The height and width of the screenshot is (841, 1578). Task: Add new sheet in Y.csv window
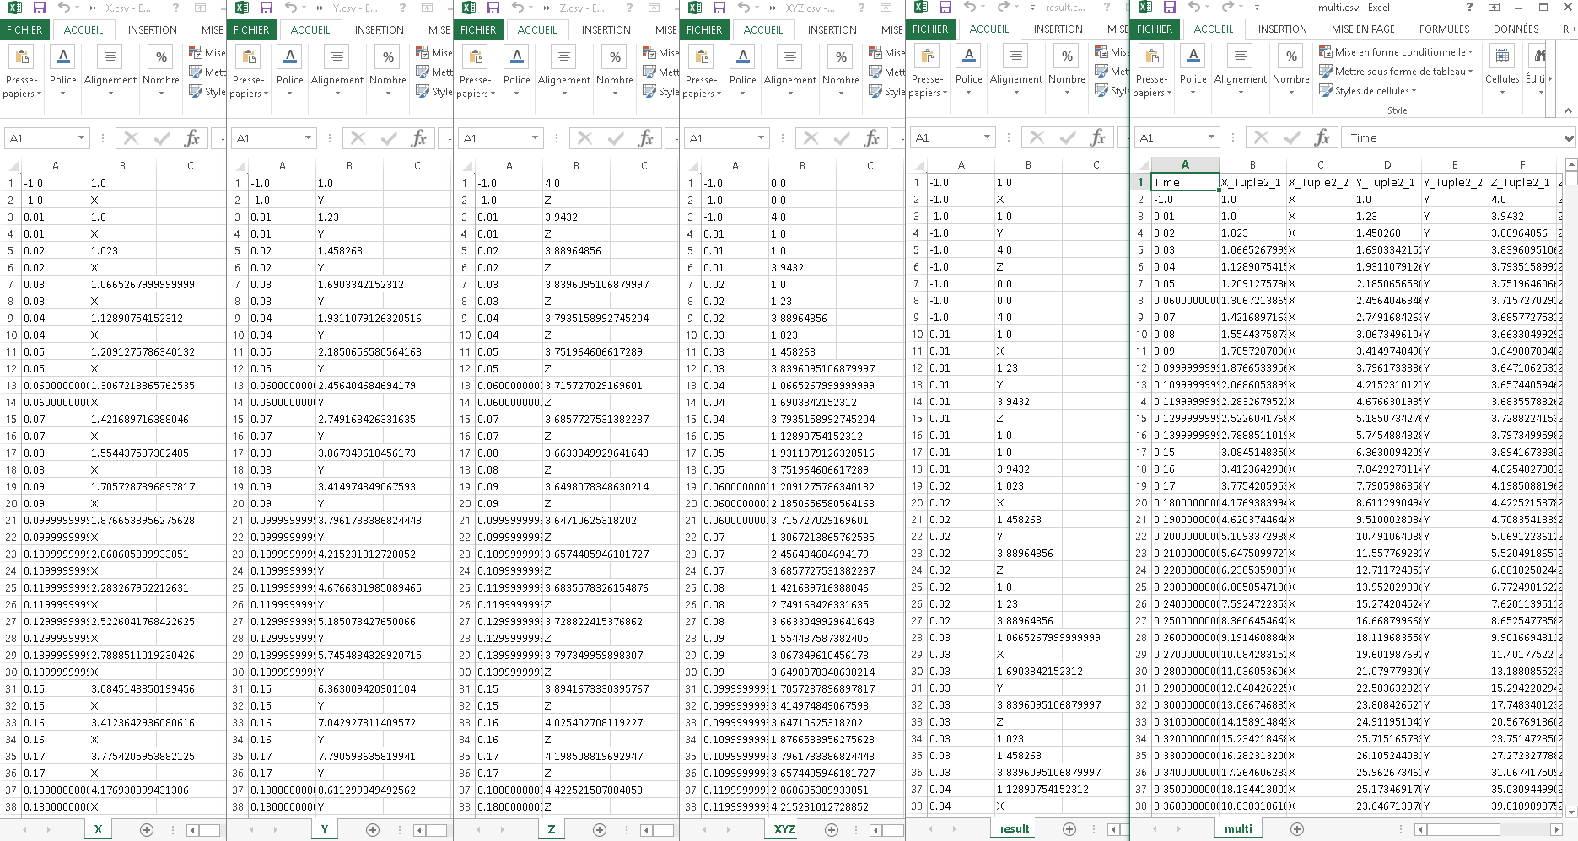[x=373, y=829]
